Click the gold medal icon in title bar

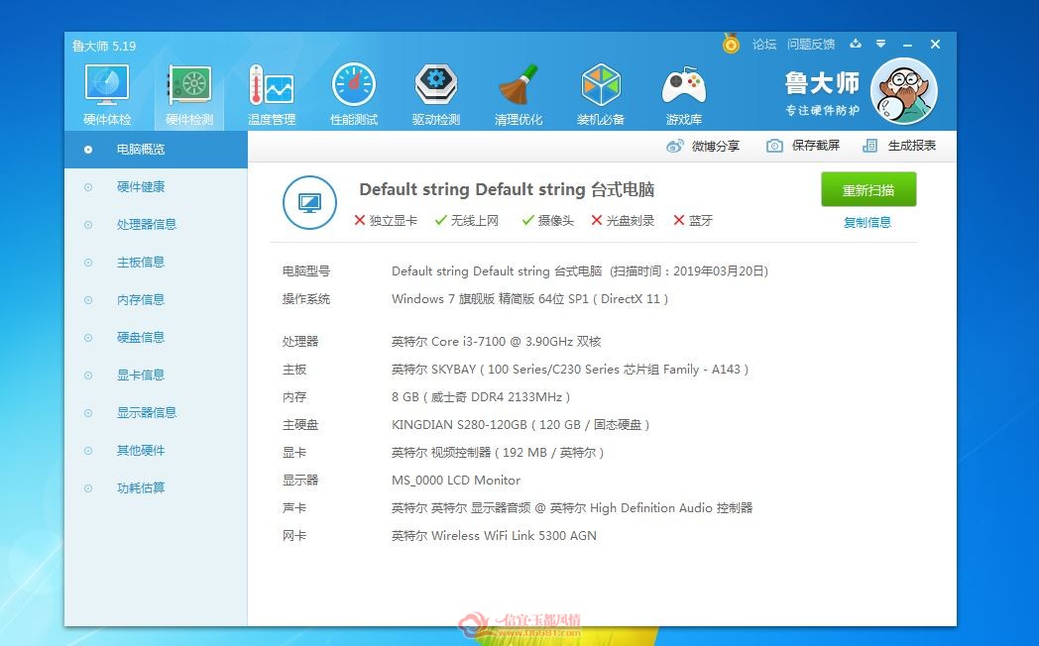click(731, 44)
